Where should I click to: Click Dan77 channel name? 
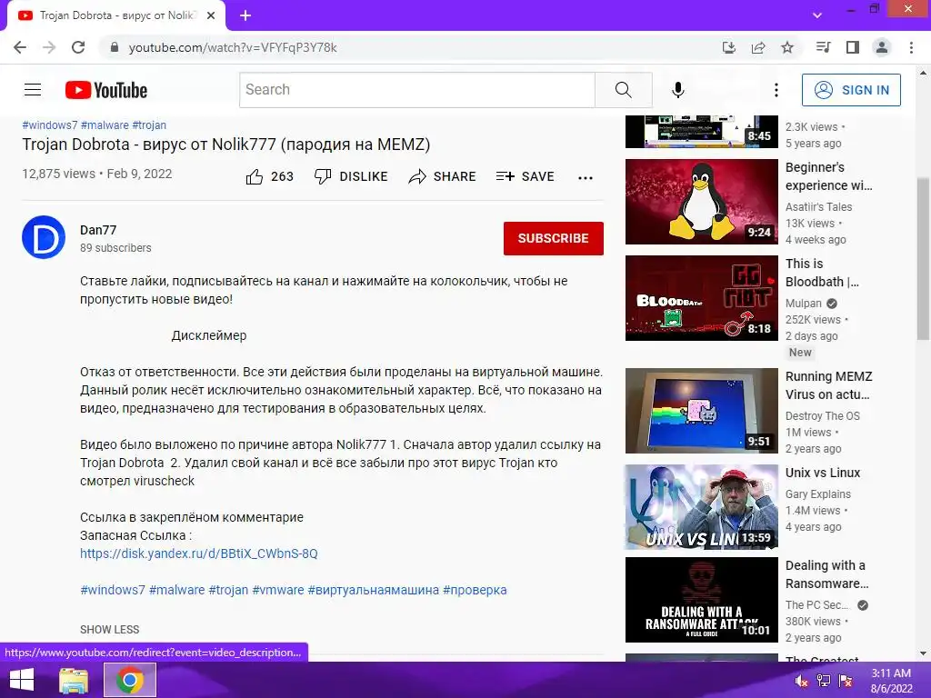coord(98,230)
